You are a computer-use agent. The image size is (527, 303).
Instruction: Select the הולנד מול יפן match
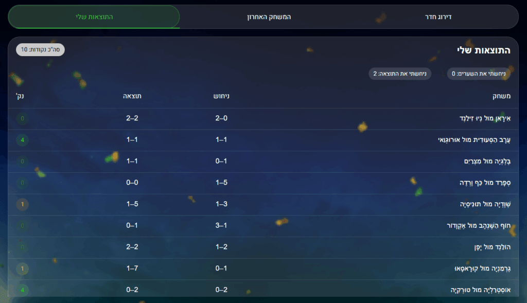pos(263,247)
